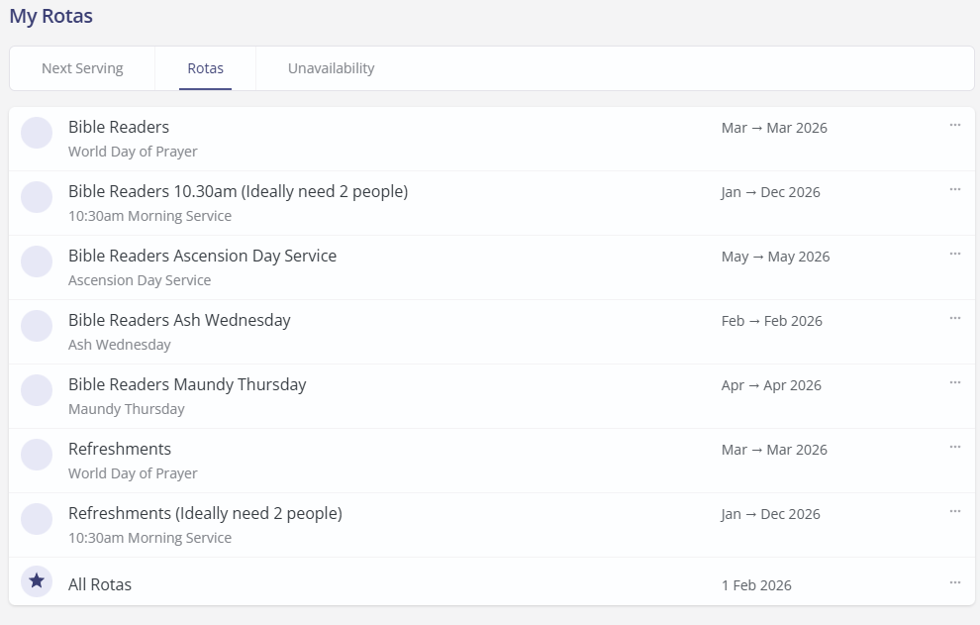Screen dimensions: 980x625
Task: Open the Next Serving tab
Action: (x=82, y=68)
